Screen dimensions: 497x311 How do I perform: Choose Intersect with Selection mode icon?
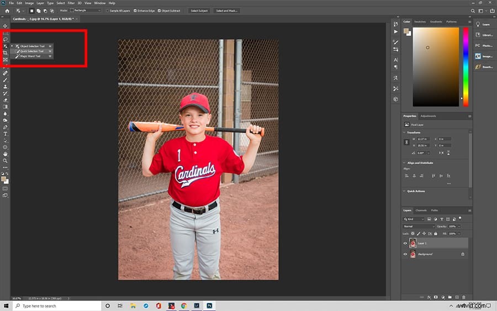coord(52,11)
